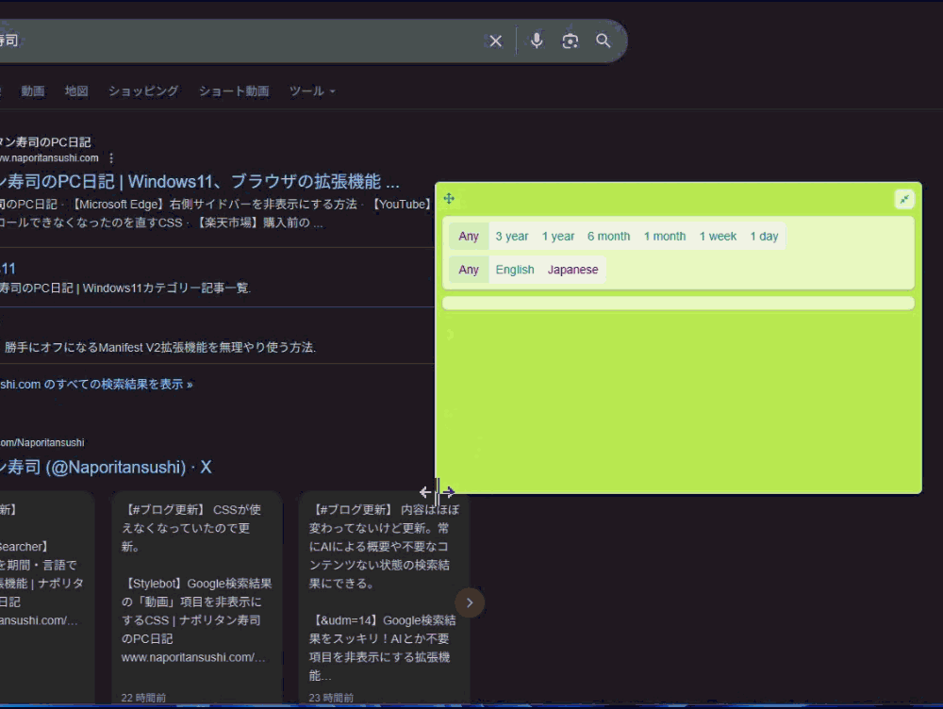Clear the search box with the X icon
The height and width of the screenshot is (709, 943).
point(495,41)
